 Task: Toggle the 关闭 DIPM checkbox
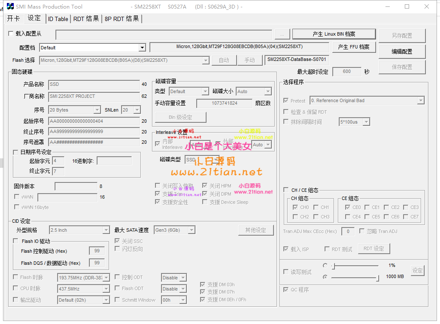point(205,194)
